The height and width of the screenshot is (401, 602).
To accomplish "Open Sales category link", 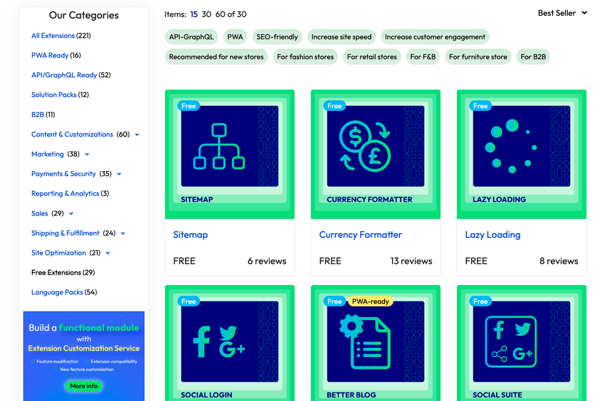I will (x=40, y=214).
